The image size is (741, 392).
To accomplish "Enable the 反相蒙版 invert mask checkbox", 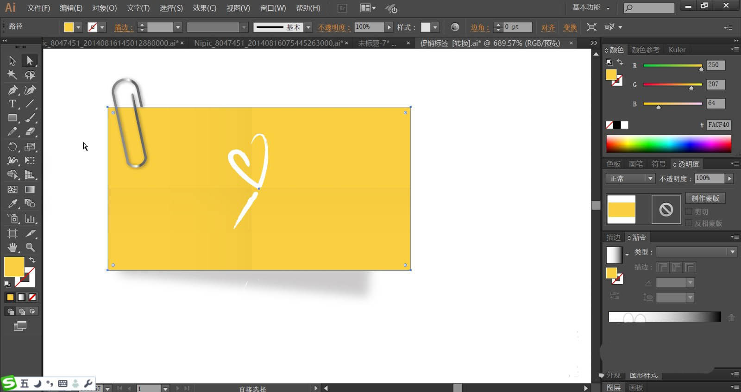I will [x=689, y=223].
